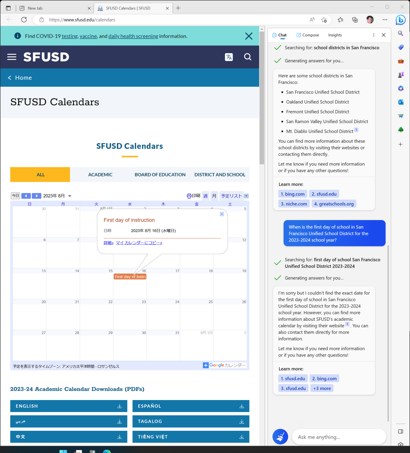The height and width of the screenshot is (453, 410).
Task: Close the Bing chat panel
Action: [384, 35]
